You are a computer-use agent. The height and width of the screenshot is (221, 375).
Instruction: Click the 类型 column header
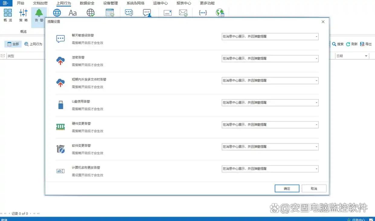click(x=11, y=56)
